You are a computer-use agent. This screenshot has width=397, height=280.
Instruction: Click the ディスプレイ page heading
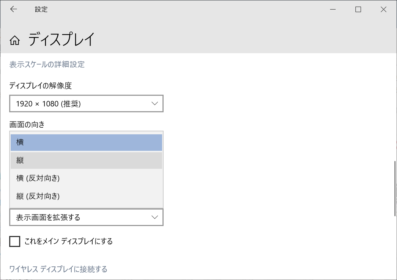click(x=62, y=39)
